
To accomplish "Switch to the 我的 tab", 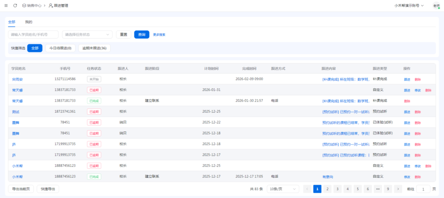I will tap(28, 22).
